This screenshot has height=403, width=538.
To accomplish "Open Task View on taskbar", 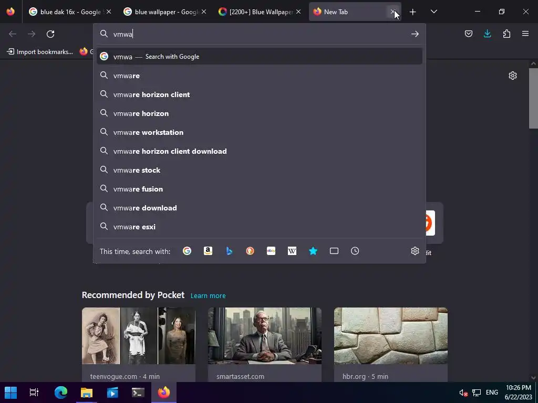I will (34, 393).
